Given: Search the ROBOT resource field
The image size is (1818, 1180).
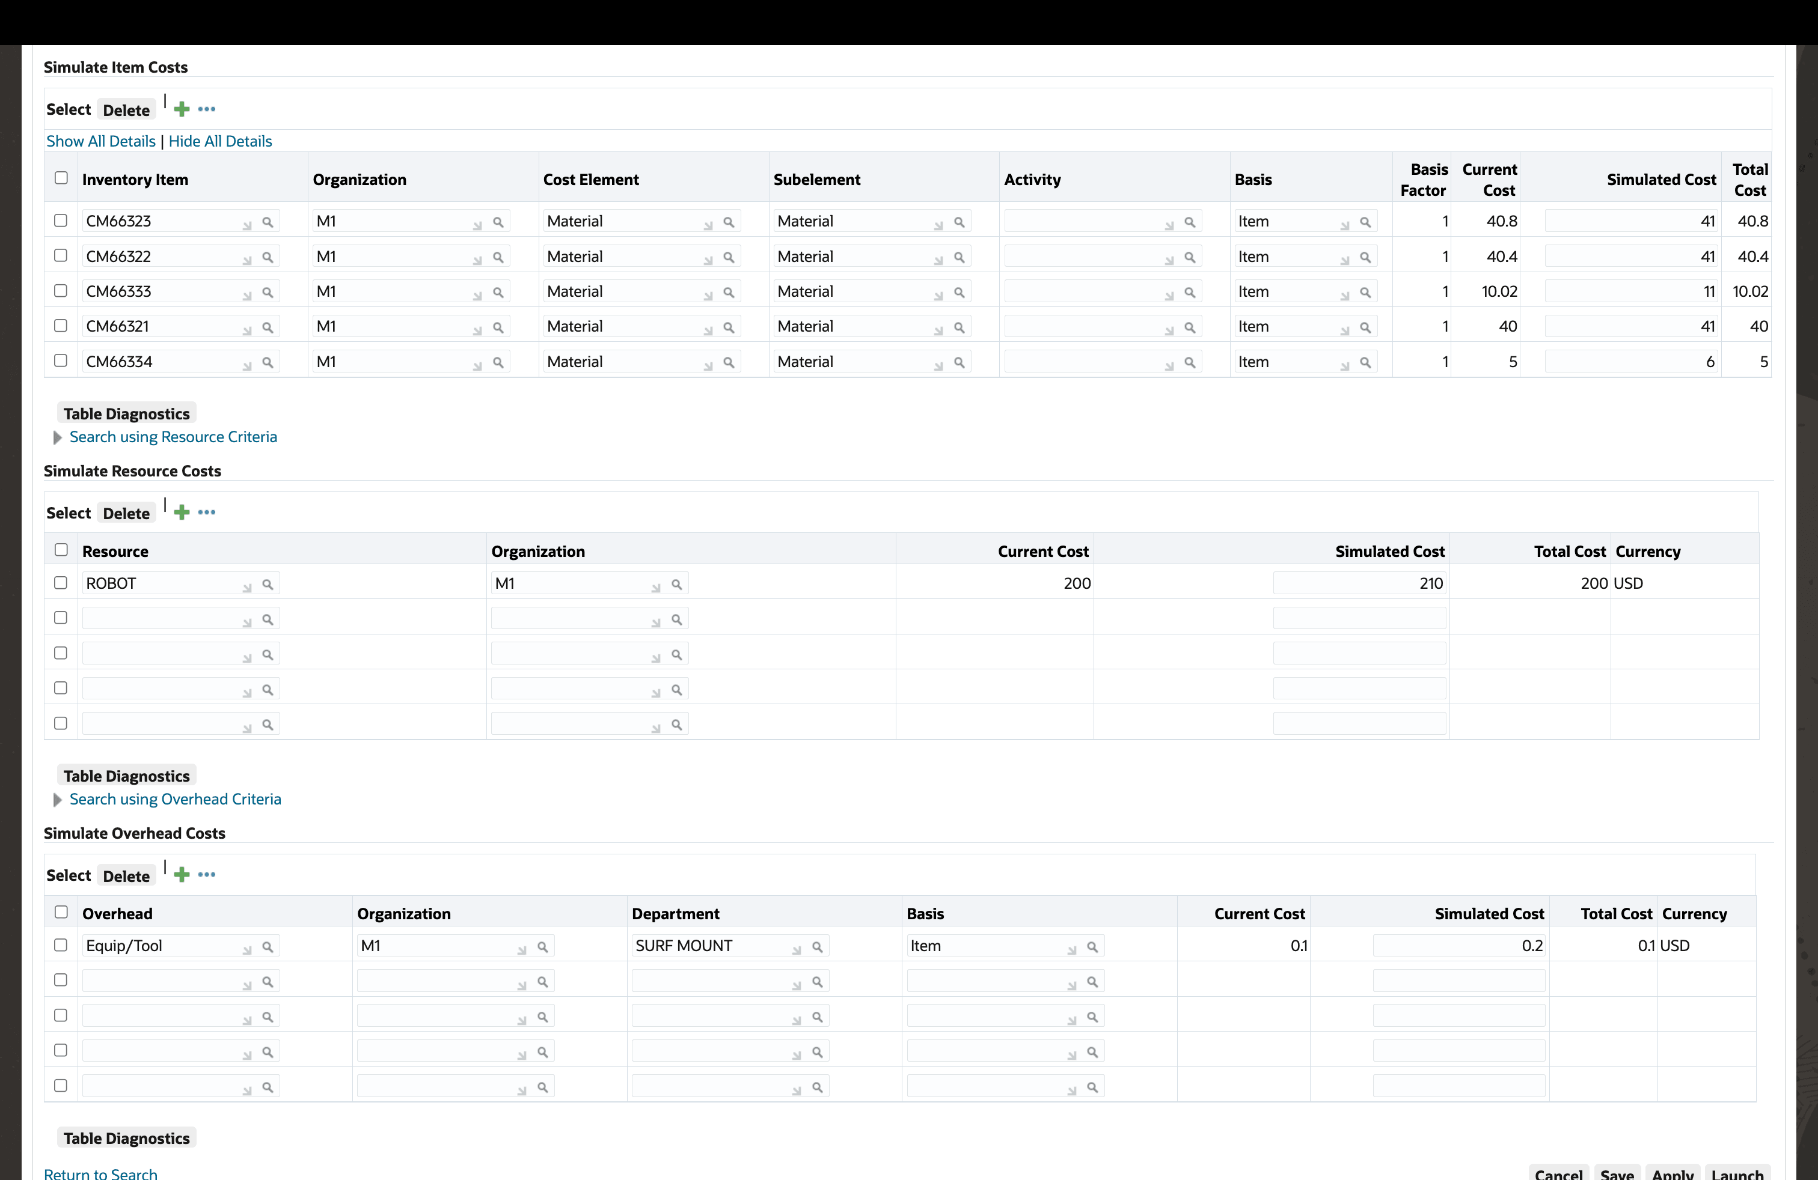Looking at the screenshot, I should click(268, 585).
